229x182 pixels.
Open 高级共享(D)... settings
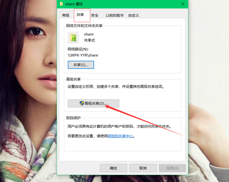click(x=93, y=104)
